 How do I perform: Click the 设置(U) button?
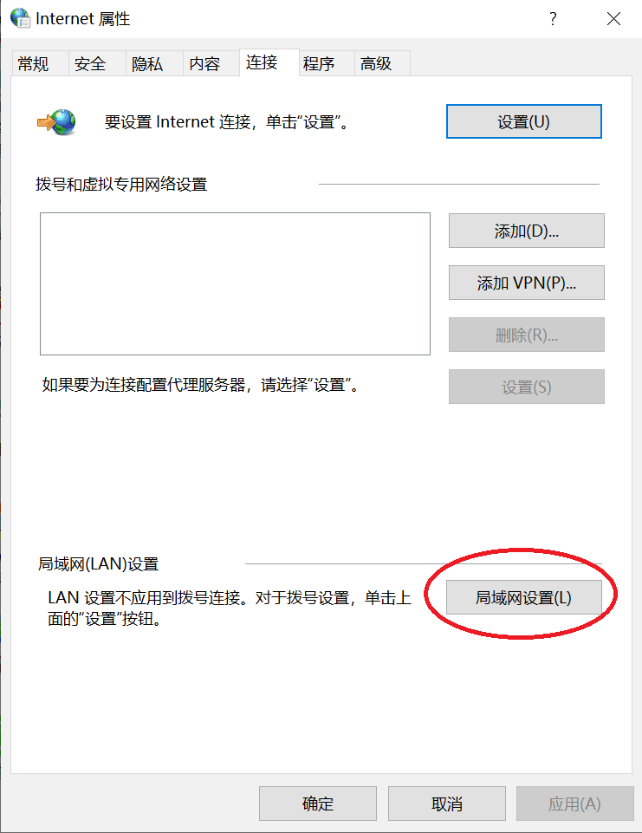(x=523, y=121)
